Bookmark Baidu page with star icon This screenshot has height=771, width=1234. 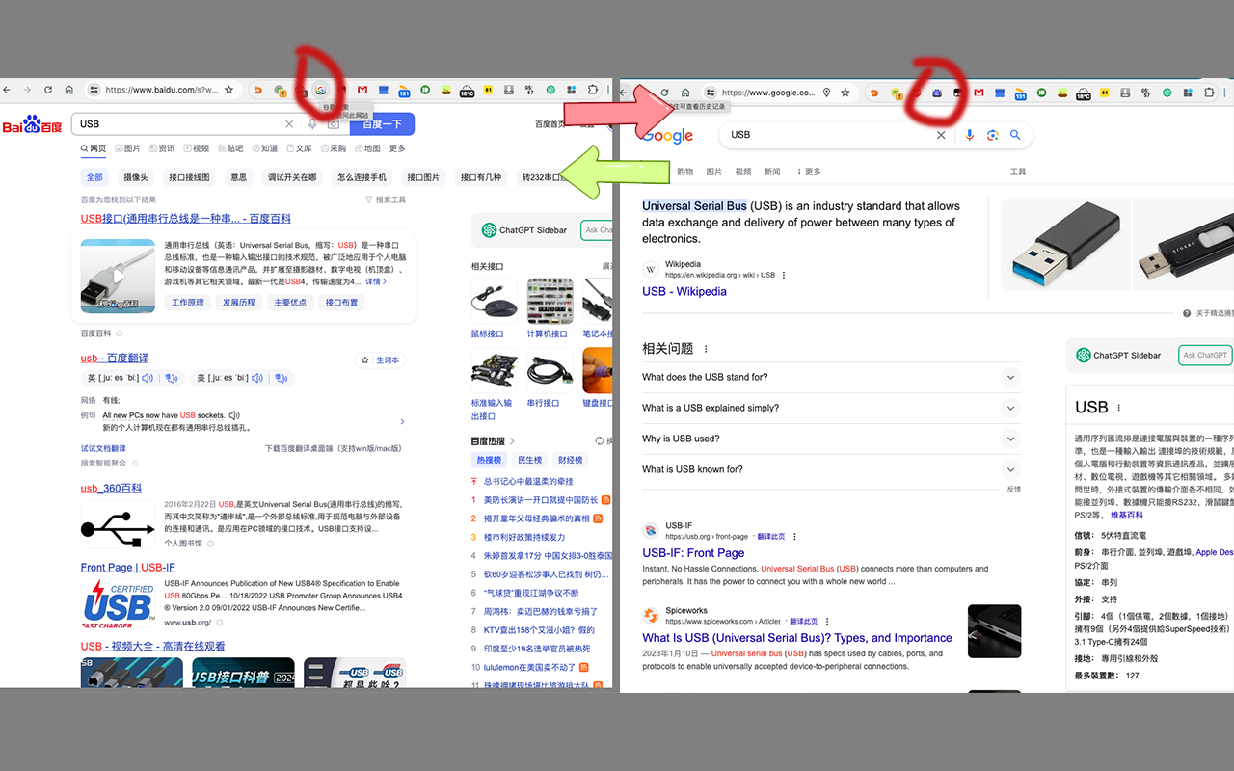(228, 90)
